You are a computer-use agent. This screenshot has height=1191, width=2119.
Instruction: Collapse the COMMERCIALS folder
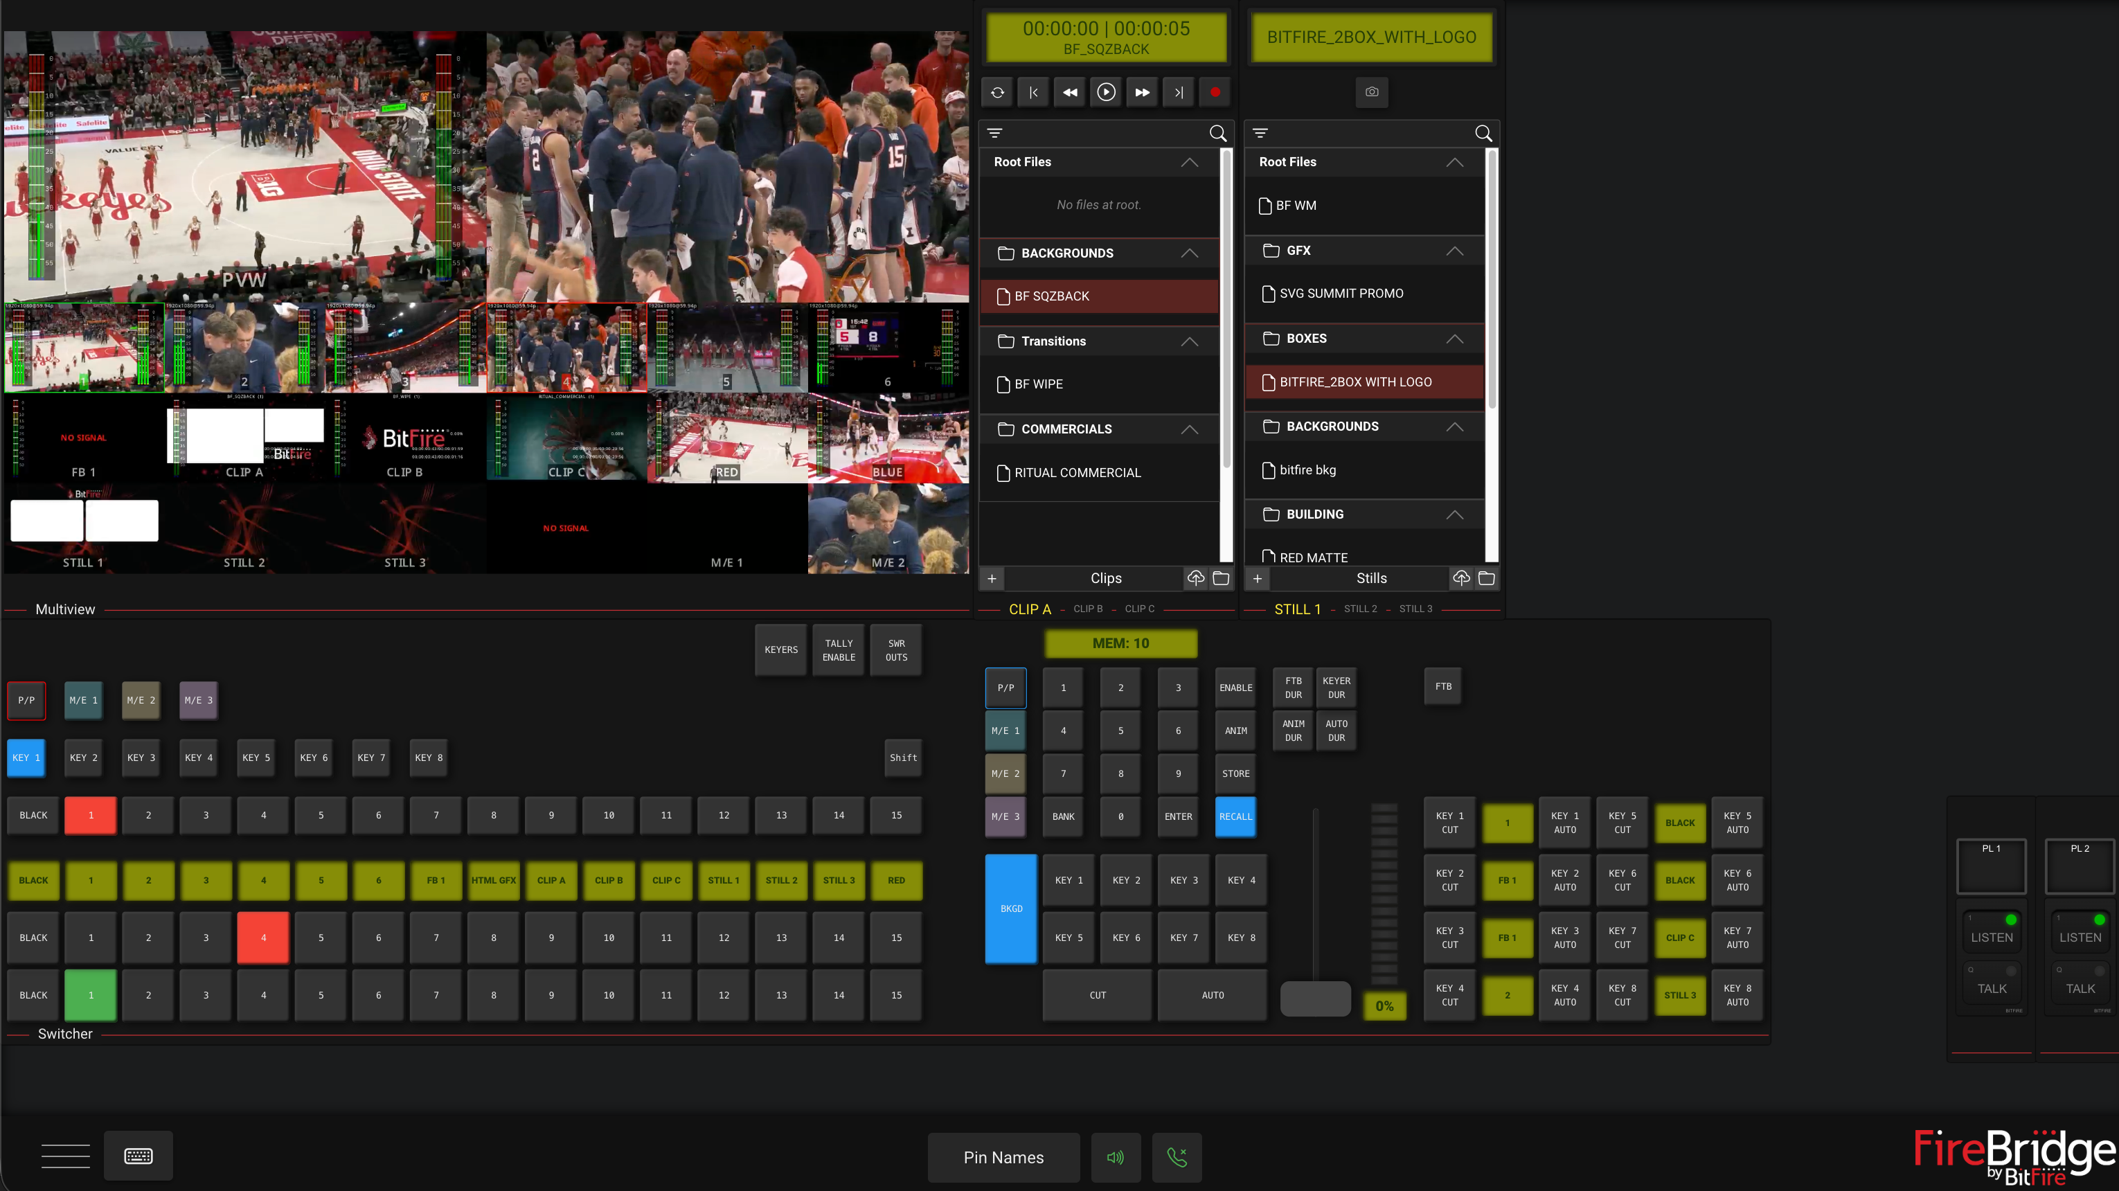pos(1190,429)
